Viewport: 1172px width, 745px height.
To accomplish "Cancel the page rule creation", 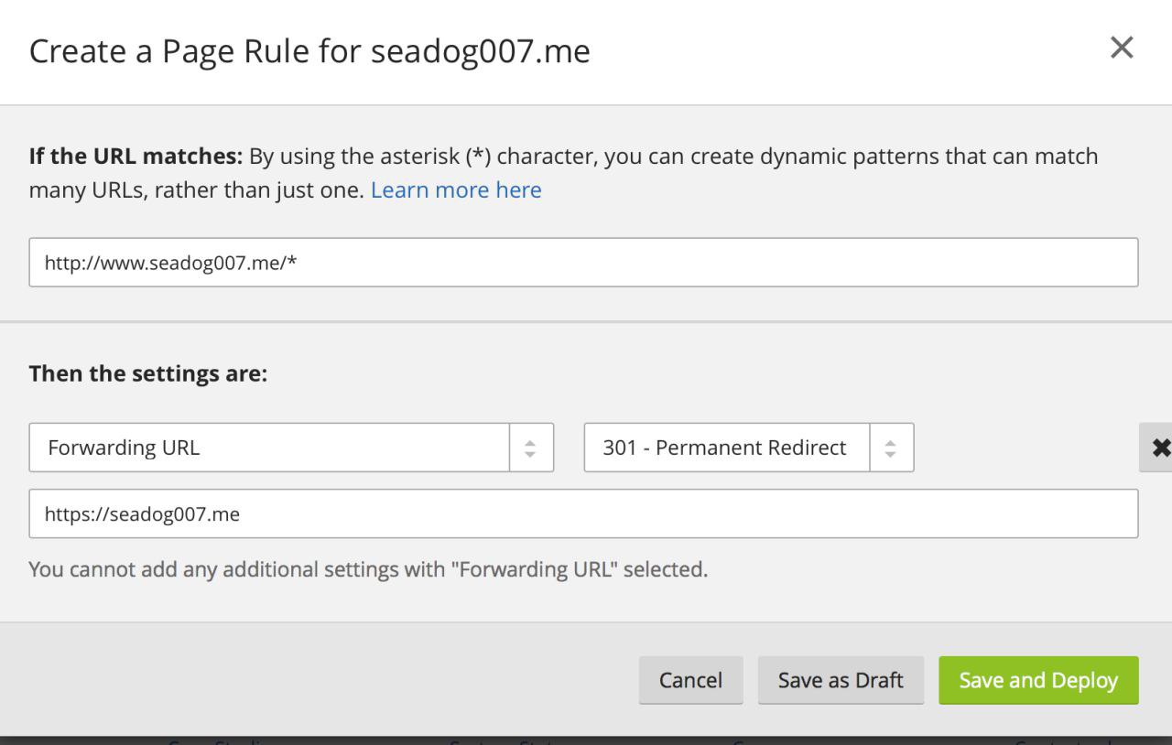I will pyautogui.click(x=690, y=680).
